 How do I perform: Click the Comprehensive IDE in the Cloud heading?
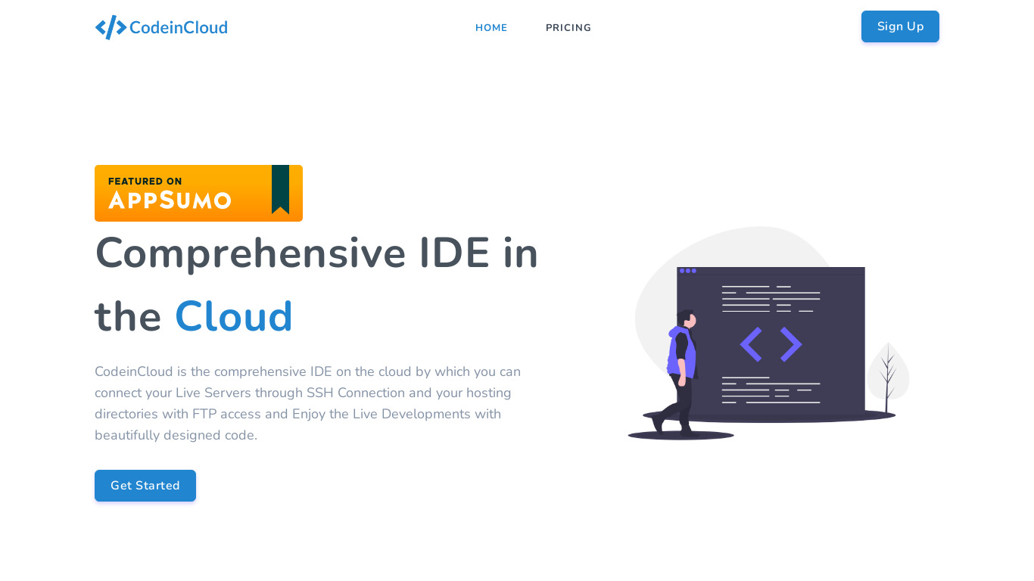pyautogui.click(x=316, y=284)
